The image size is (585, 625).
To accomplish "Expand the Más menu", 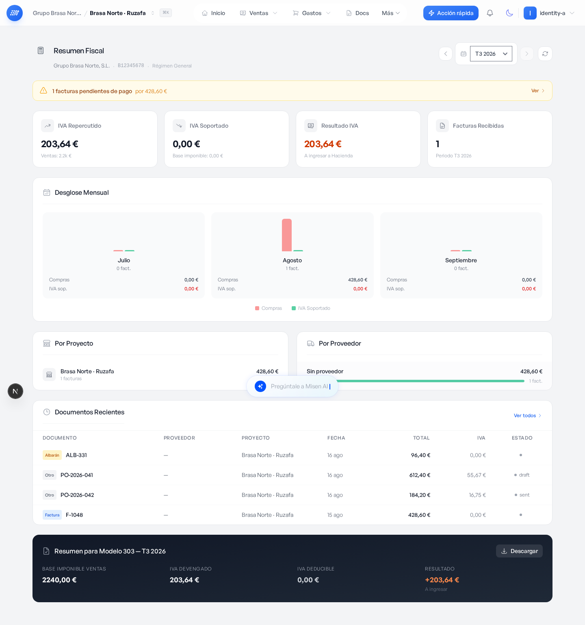I will point(391,13).
